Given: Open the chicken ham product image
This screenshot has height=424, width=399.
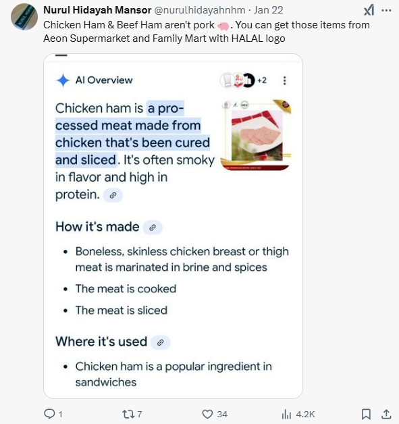Looking at the screenshot, I should click(x=257, y=135).
